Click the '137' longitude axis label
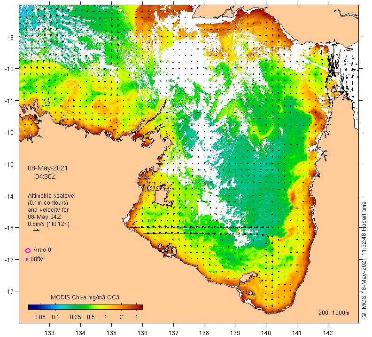This screenshot has height=337, width=372. [173, 333]
